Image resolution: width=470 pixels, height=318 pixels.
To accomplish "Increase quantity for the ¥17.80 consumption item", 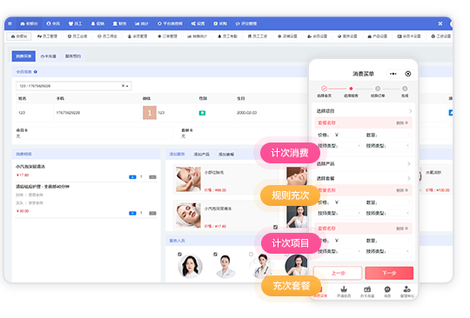I will pos(132,177).
